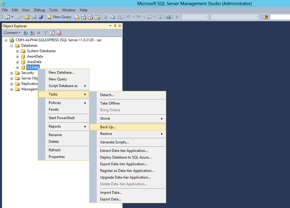Toggle the Object Explorer auto-hide pin

tap(115, 26)
